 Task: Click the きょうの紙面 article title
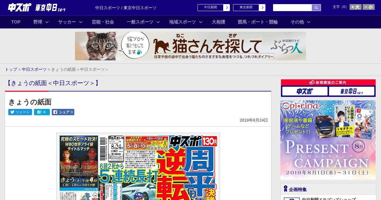click(30, 102)
